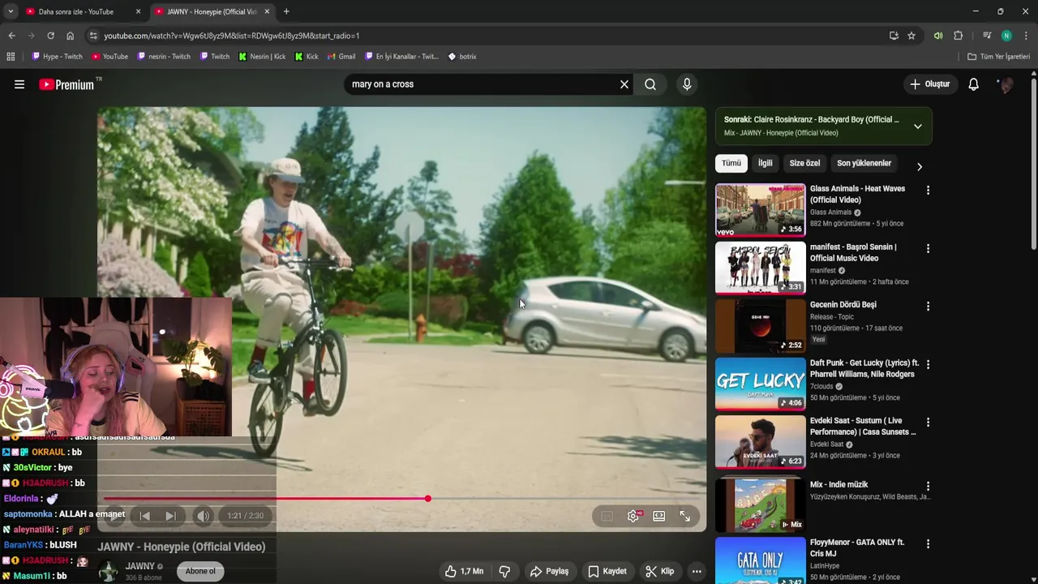This screenshot has width=1038, height=584.
Task: Open Glass Animals Heat Waves thumbnail
Action: (x=760, y=209)
